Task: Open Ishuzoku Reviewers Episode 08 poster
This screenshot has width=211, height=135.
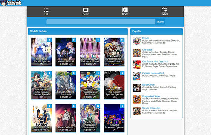Action: pyautogui.click(x=114, y=118)
